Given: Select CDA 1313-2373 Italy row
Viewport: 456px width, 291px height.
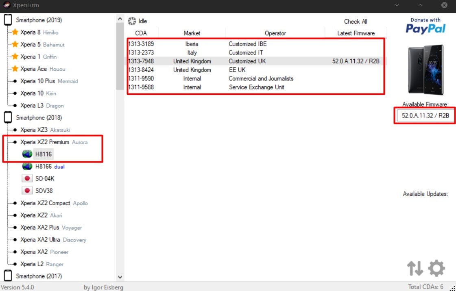Looking at the screenshot, I should (257, 52).
